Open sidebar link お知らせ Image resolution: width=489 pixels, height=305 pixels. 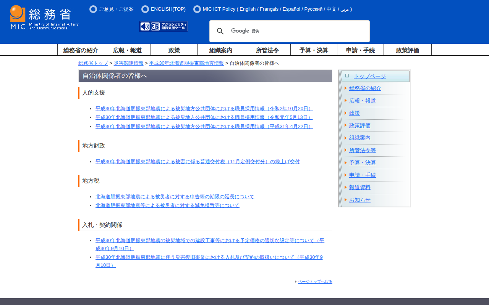pyautogui.click(x=359, y=200)
